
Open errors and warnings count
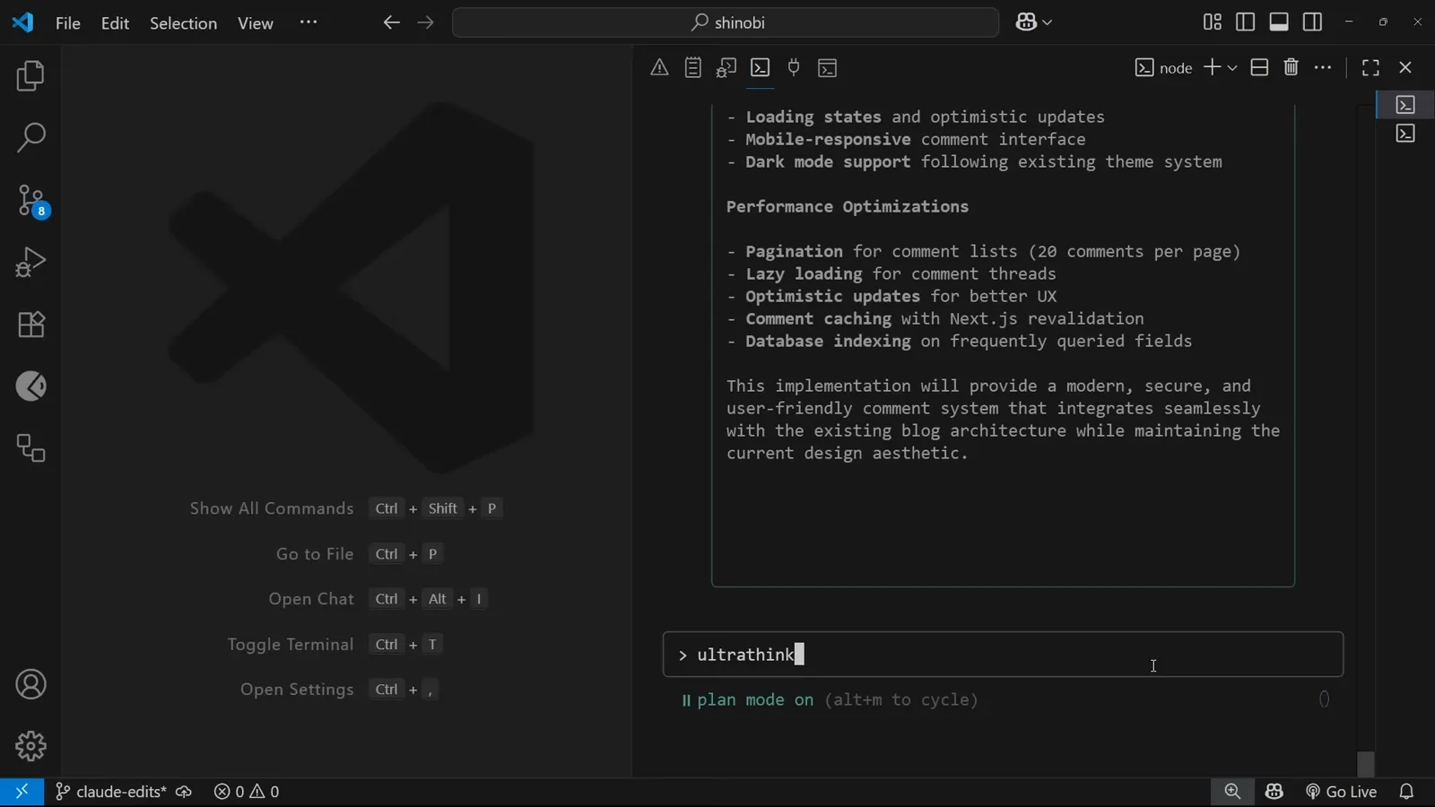[247, 792]
